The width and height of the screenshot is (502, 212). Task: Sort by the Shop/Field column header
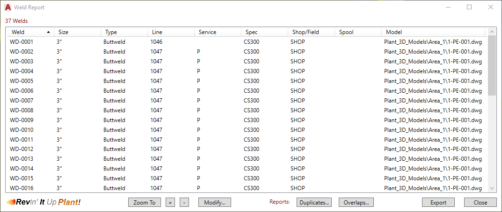click(x=311, y=32)
